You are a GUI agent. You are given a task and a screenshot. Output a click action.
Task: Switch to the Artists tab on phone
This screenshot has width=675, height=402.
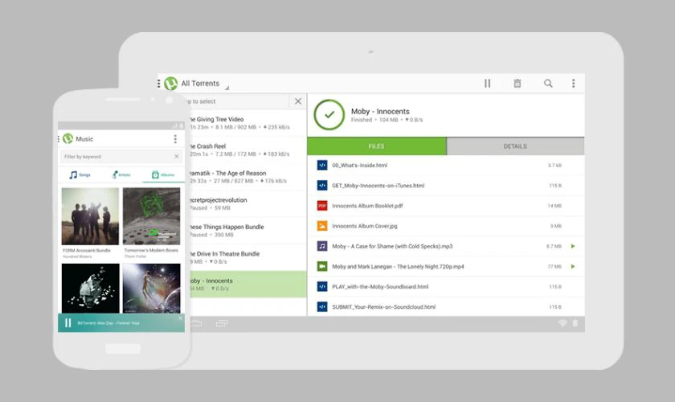click(121, 174)
